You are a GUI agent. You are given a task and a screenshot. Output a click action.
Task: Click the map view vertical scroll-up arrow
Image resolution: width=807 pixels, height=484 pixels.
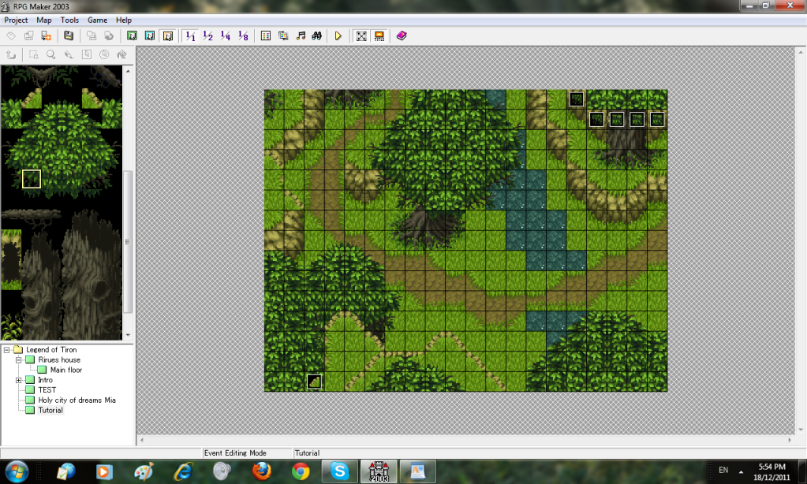(801, 52)
